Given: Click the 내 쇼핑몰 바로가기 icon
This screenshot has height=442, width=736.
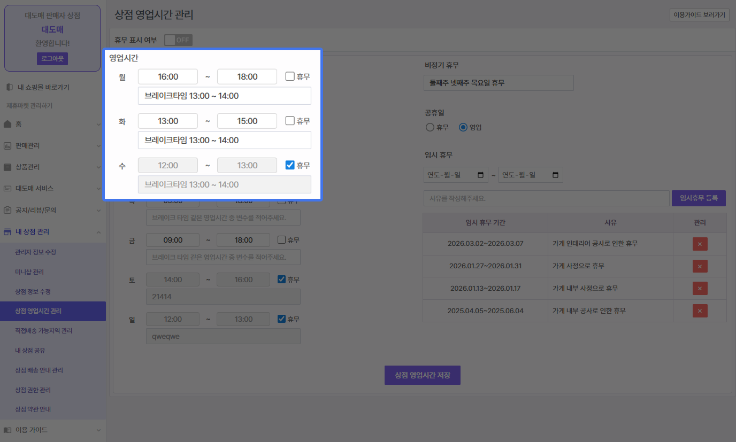Looking at the screenshot, I should (9, 87).
